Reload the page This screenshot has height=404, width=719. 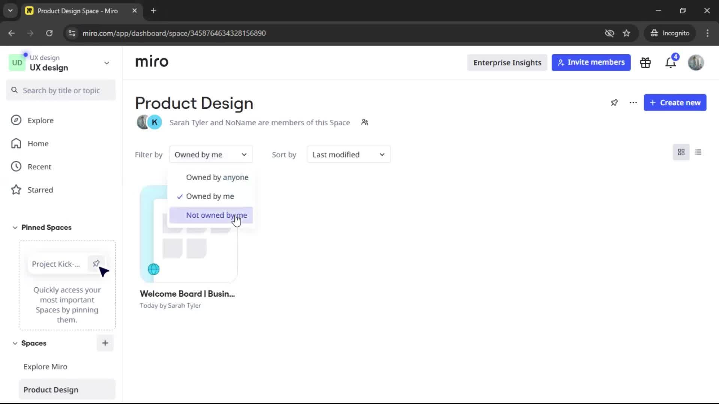click(x=49, y=33)
